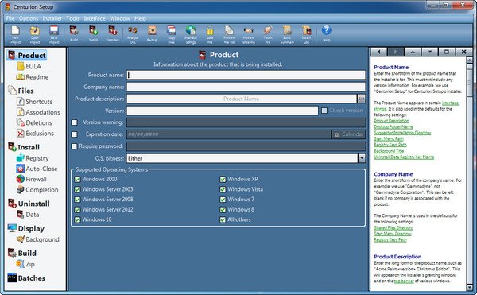This screenshot has height=295, width=477.
Task: Select Shortcuts in the sidebar
Action: click(x=35, y=101)
